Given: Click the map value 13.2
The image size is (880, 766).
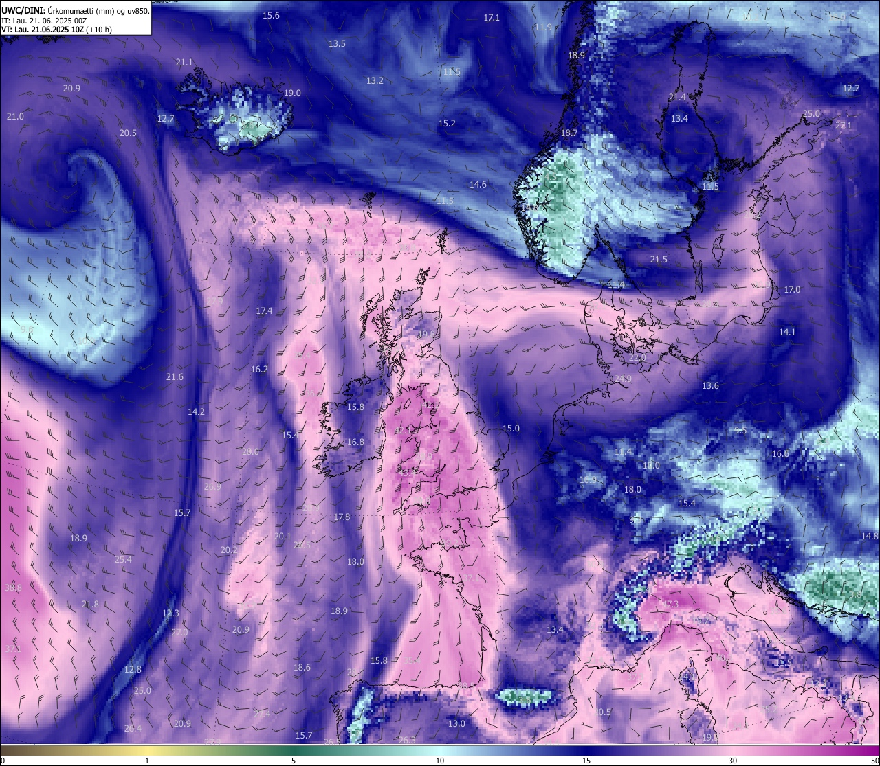Looking at the screenshot, I should [375, 80].
